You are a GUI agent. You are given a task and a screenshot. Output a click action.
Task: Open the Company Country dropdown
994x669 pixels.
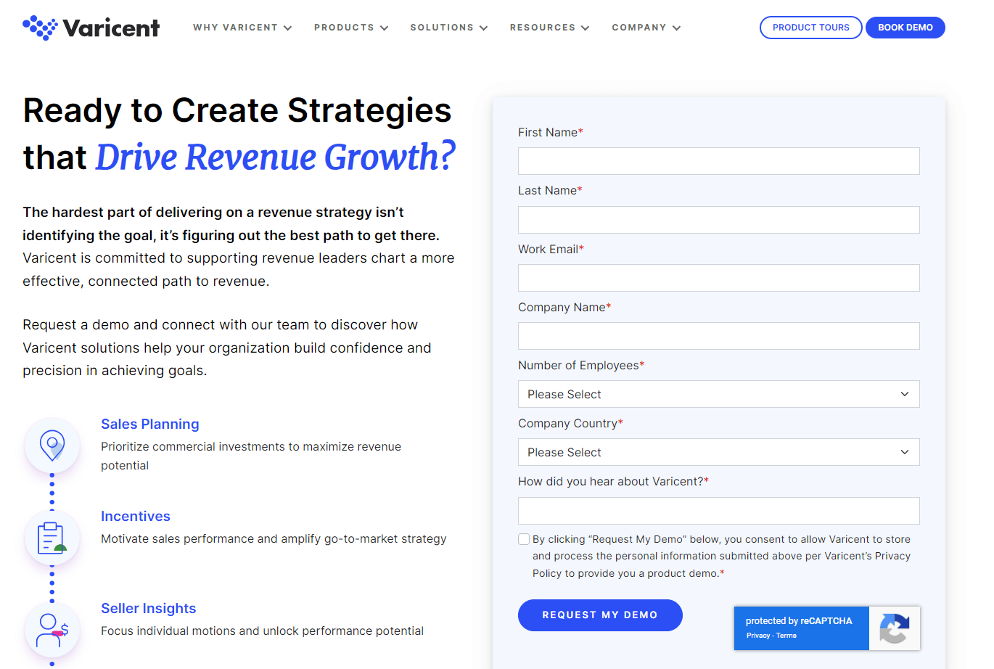point(718,452)
